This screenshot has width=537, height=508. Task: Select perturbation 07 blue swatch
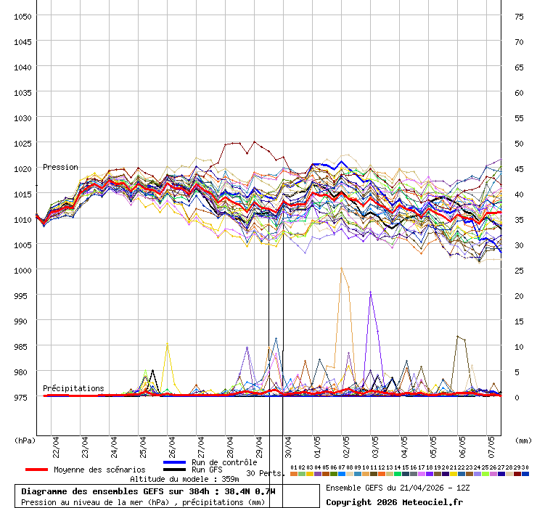tap(342, 474)
